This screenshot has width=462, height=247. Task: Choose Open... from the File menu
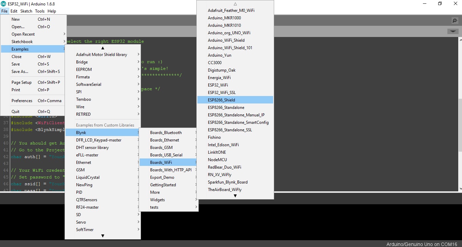point(33,27)
